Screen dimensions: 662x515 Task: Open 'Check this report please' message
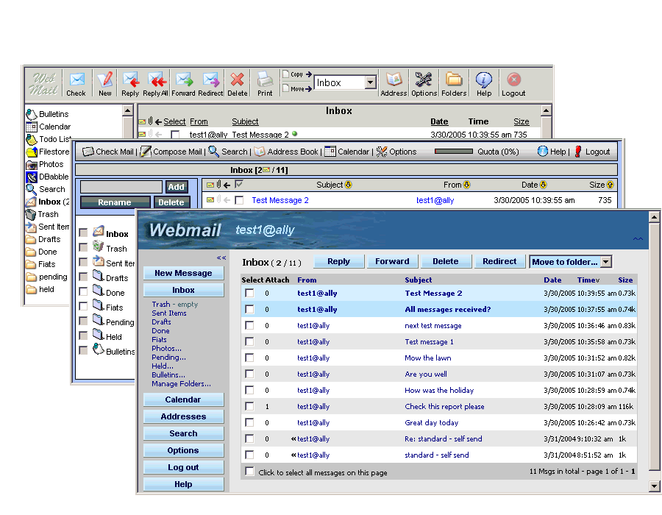(x=444, y=406)
